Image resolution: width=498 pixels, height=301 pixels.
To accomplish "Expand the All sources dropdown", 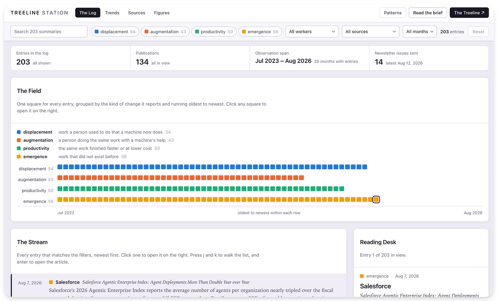I will (370, 32).
